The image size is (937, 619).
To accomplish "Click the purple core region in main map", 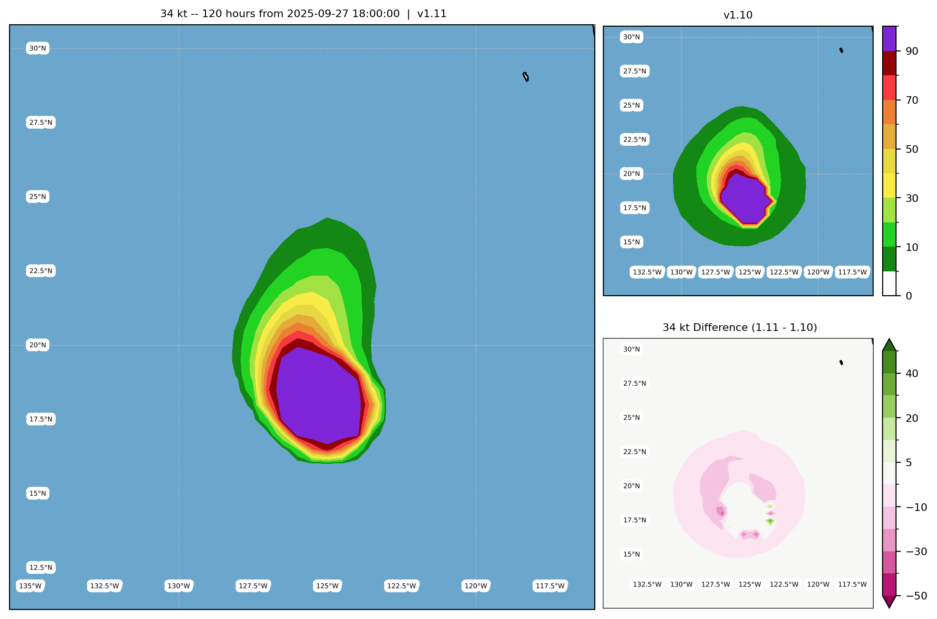I will [319, 395].
